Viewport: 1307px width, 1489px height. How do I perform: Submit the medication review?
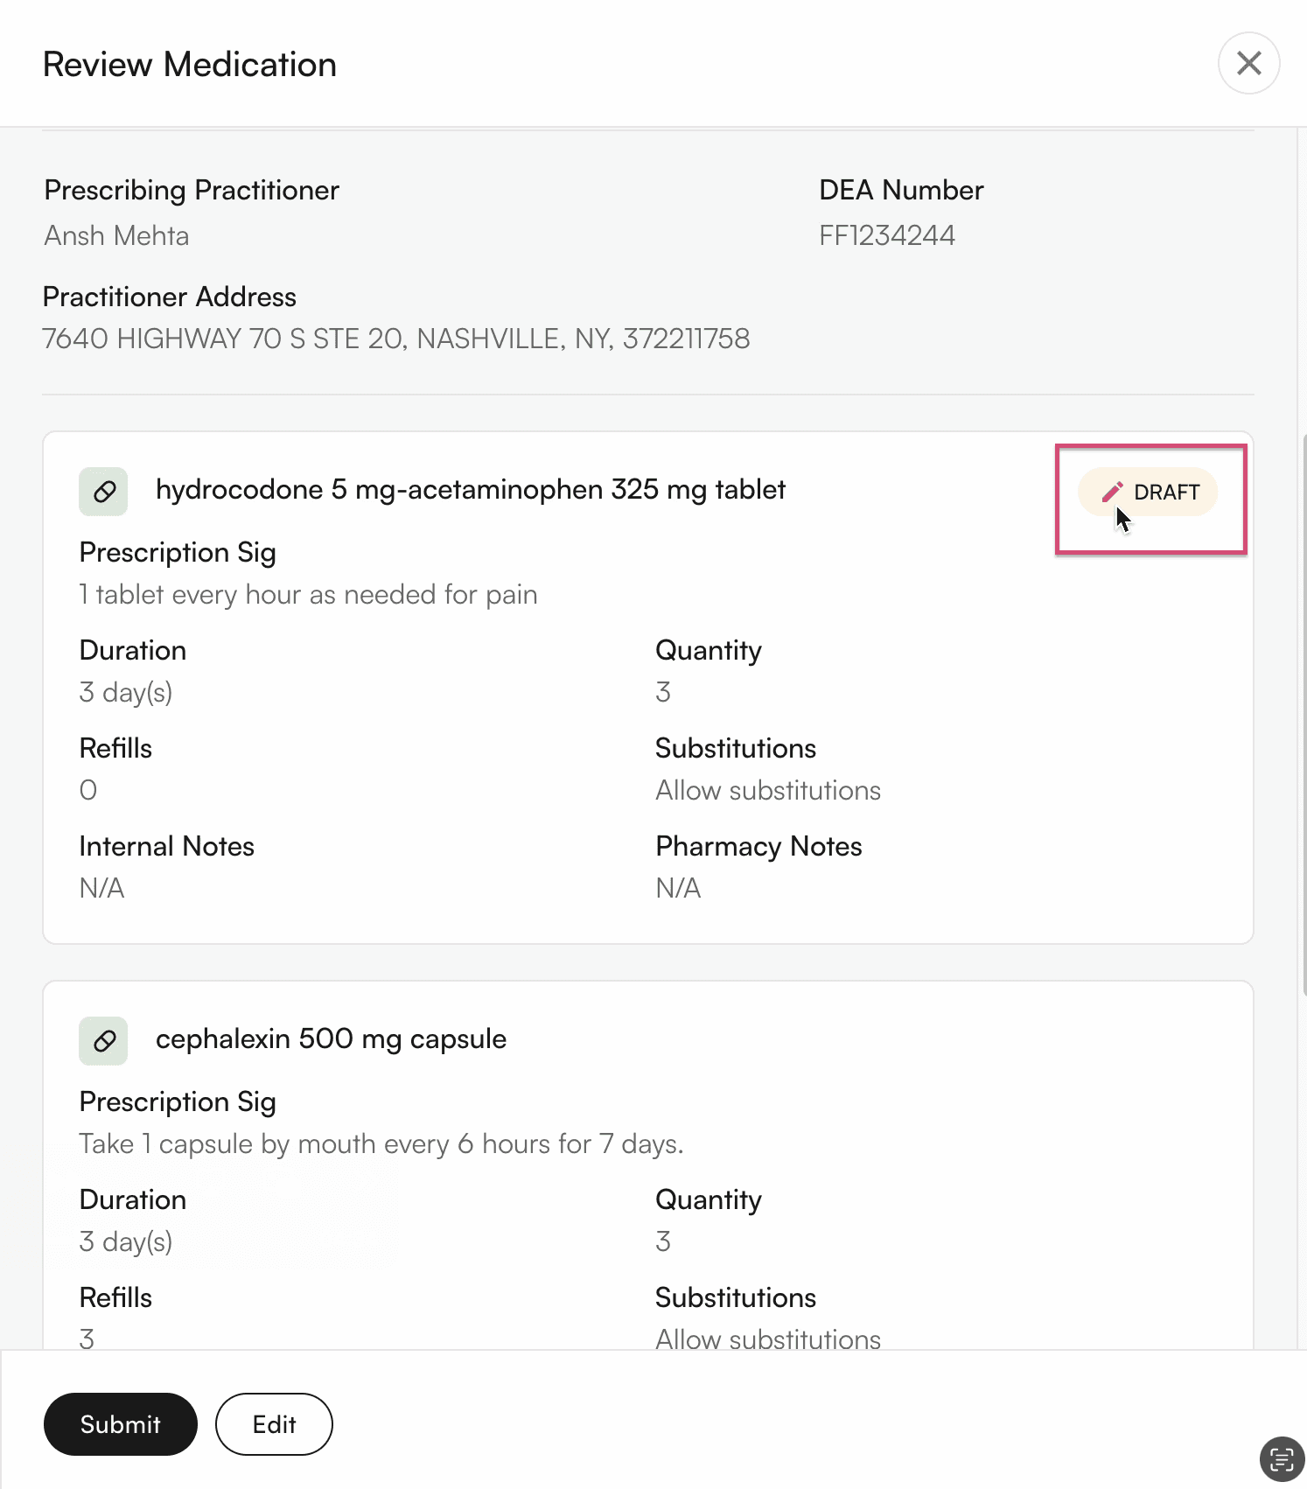(x=120, y=1424)
